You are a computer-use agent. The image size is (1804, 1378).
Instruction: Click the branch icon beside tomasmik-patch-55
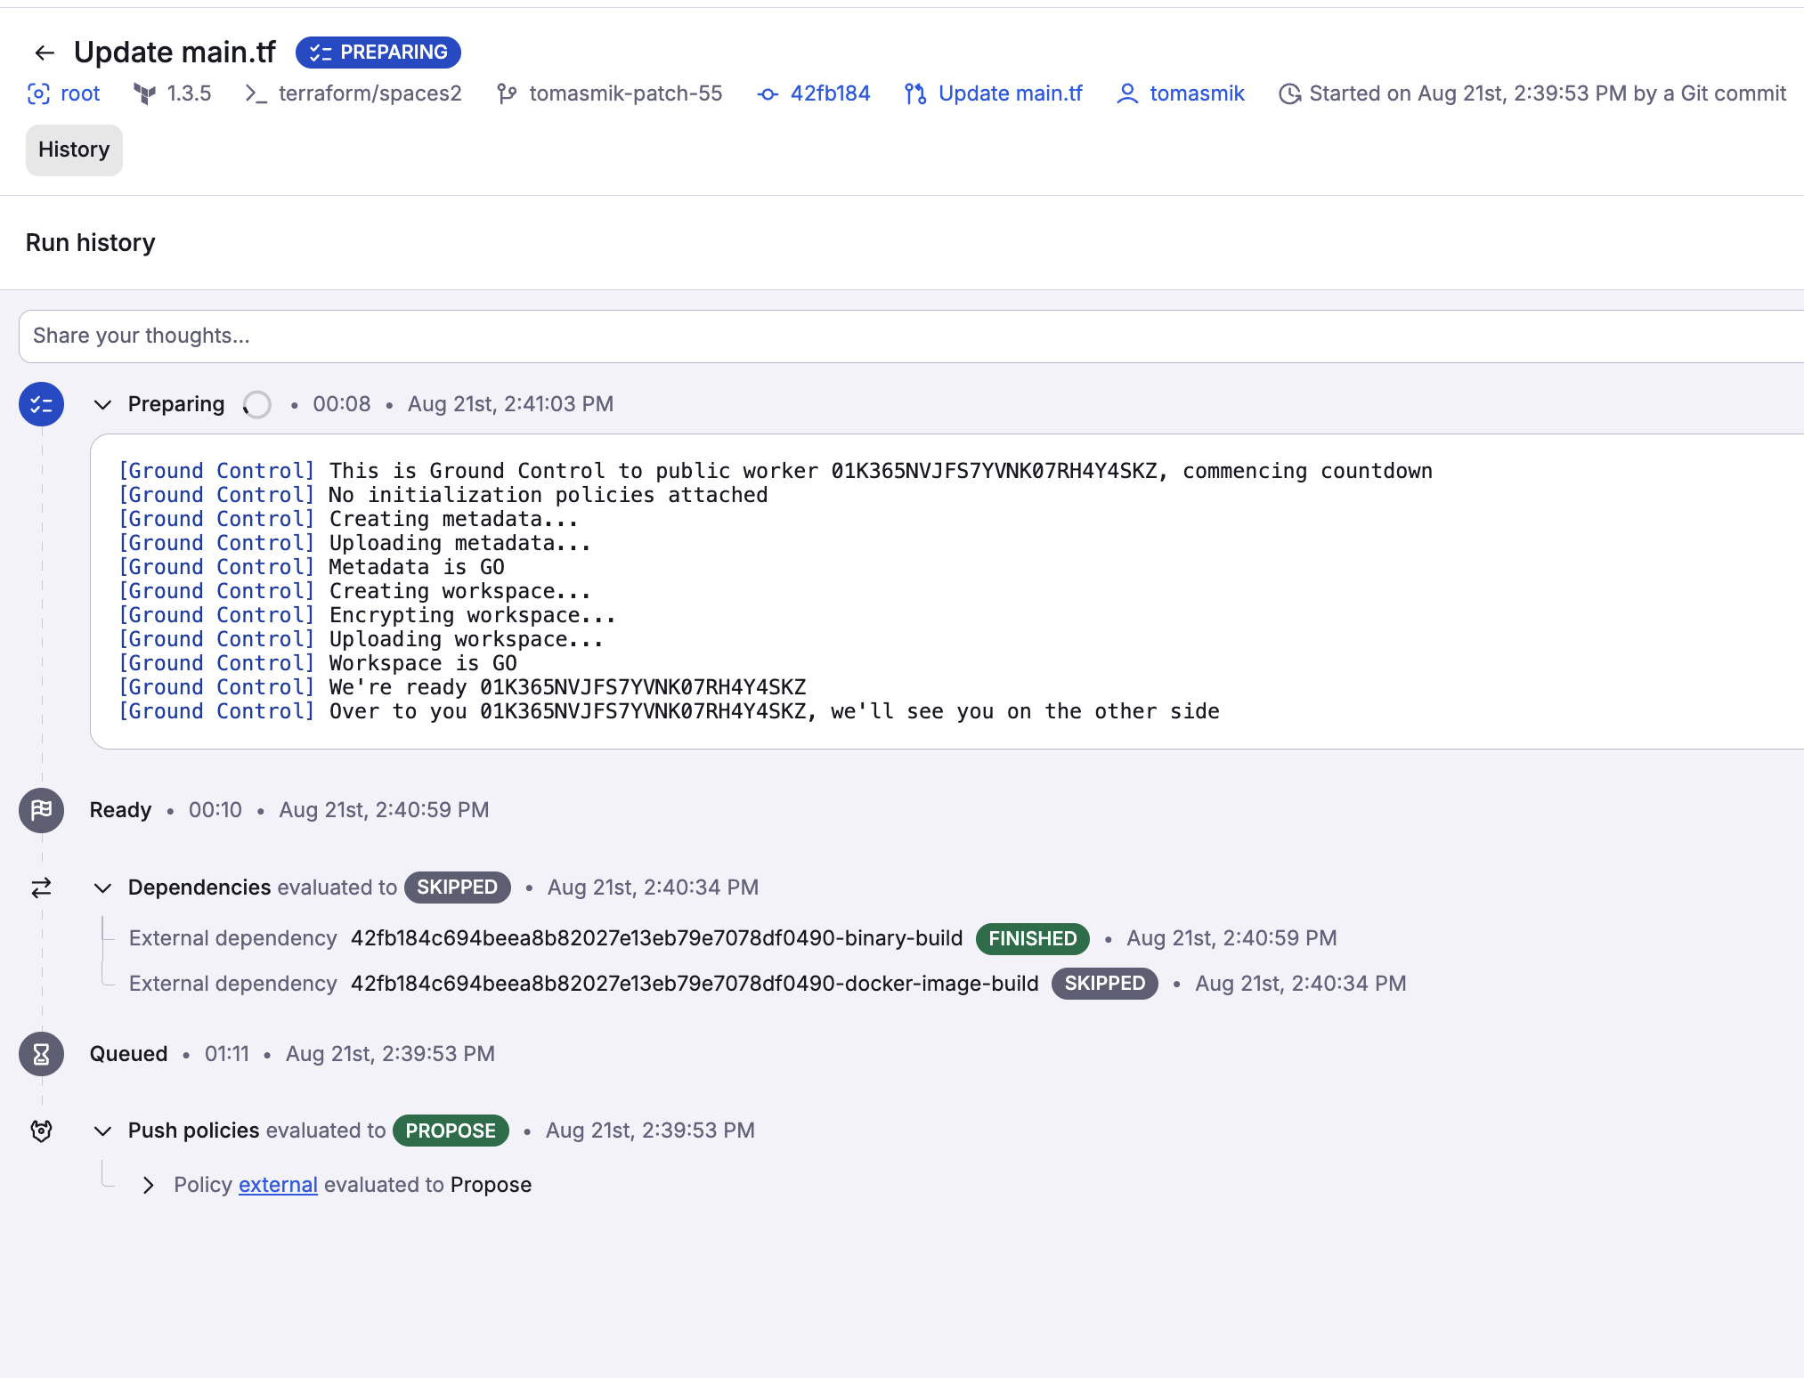[x=507, y=93]
